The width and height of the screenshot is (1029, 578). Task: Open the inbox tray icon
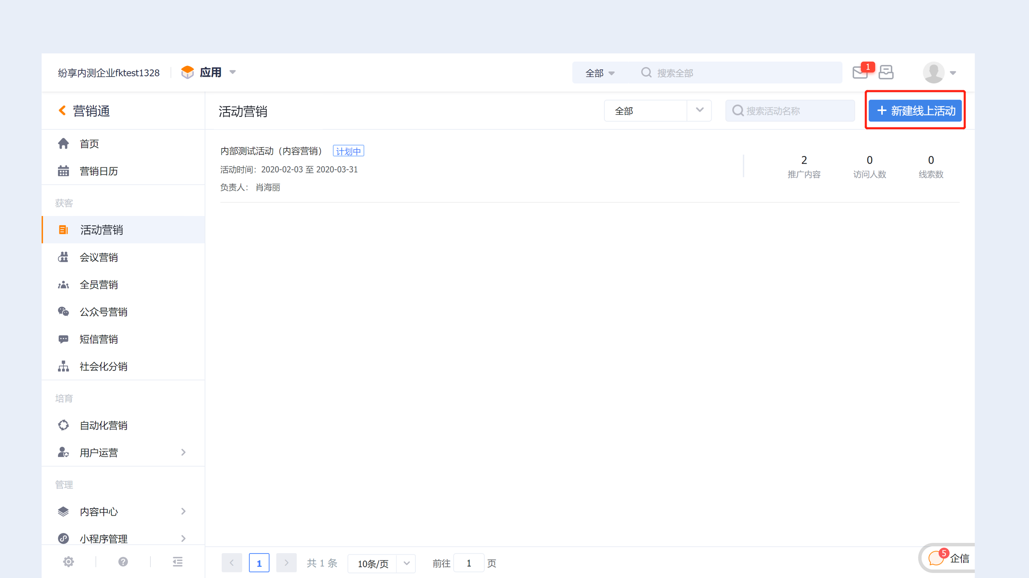[886, 72]
